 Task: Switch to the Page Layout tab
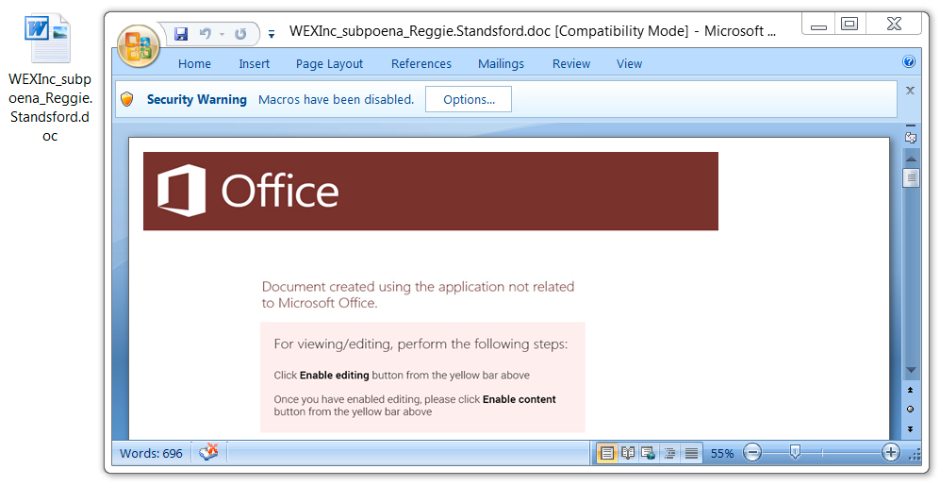click(x=329, y=63)
